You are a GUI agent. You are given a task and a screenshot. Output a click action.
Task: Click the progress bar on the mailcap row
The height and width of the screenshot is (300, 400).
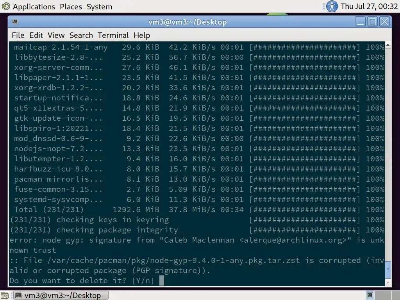(305, 47)
